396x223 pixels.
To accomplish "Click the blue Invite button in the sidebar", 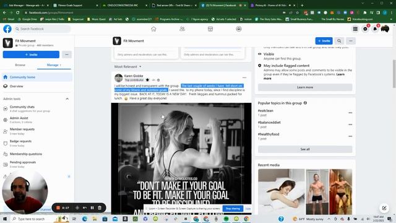I will [x=31, y=55].
